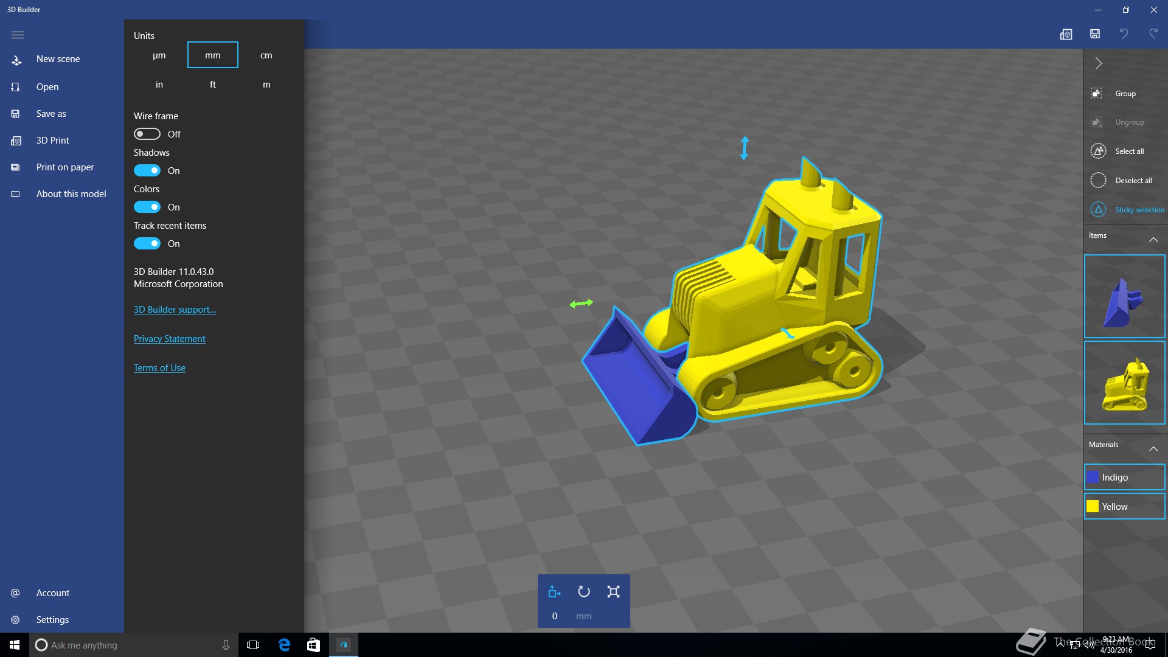Image resolution: width=1168 pixels, height=657 pixels.
Task: Open the hamburger navigation menu
Action: click(x=18, y=35)
